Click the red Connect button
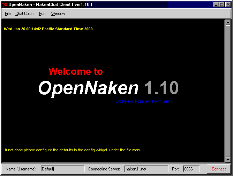Screen dimensions: 233x176 219,169
